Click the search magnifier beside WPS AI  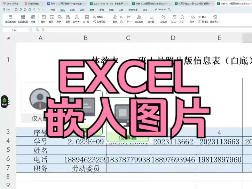click(x=170, y=10)
